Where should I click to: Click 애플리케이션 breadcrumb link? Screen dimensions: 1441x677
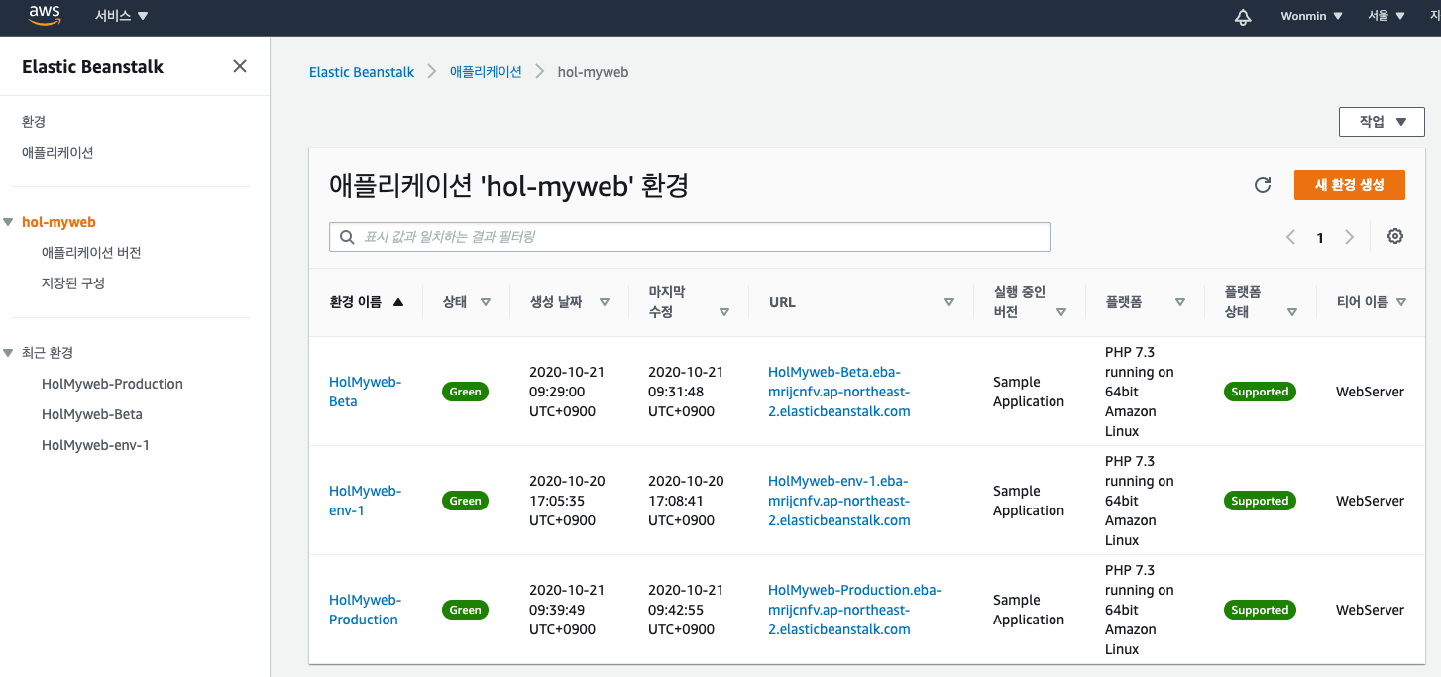pos(486,72)
